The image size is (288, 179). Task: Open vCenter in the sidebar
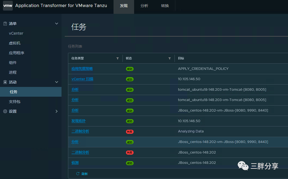(16, 33)
